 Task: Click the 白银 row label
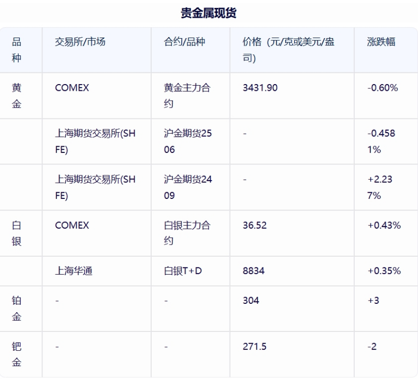tap(17, 233)
